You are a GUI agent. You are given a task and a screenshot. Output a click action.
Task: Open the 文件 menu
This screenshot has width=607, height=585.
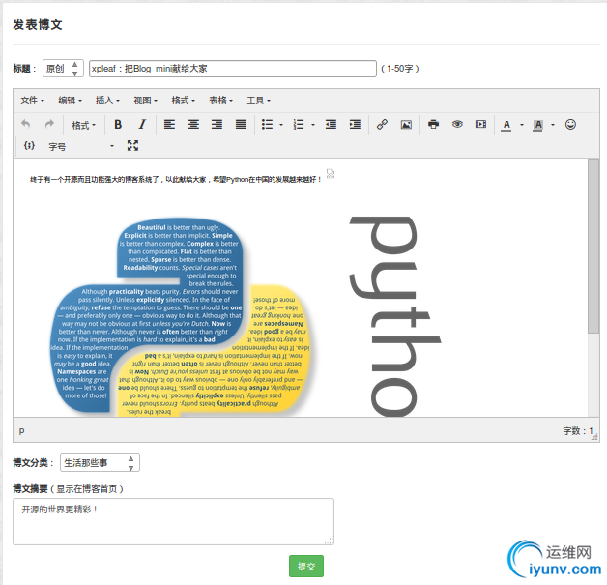click(x=32, y=101)
